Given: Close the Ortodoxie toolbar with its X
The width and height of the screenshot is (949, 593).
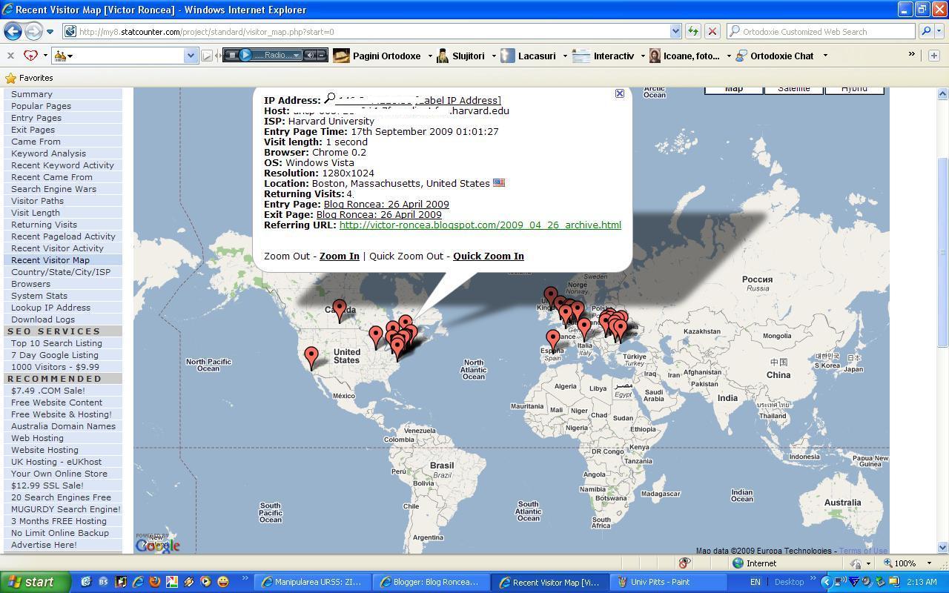Looking at the screenshot, I should tap(10, 56).
